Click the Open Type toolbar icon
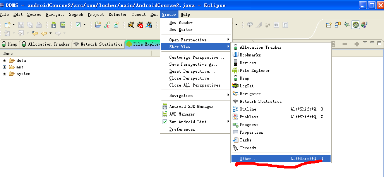Screen dimensions: 384x177 click(98, 25)
